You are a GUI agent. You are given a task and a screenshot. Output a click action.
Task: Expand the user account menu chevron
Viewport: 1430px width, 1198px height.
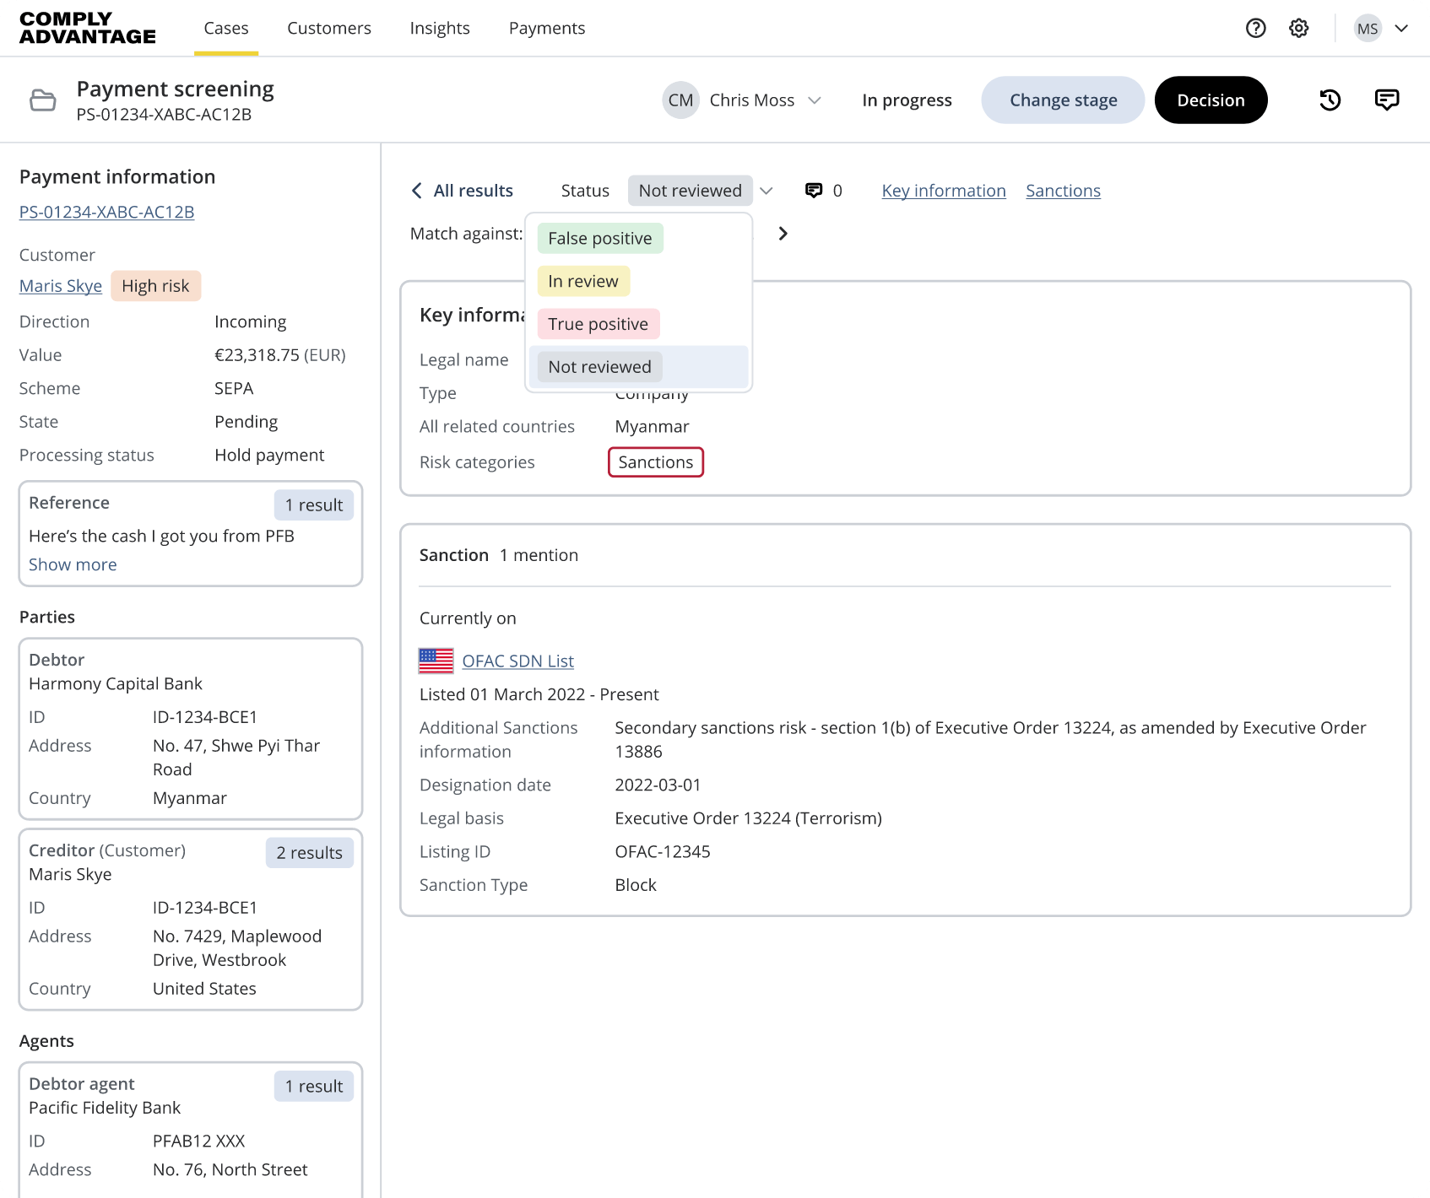(1401, 28)
